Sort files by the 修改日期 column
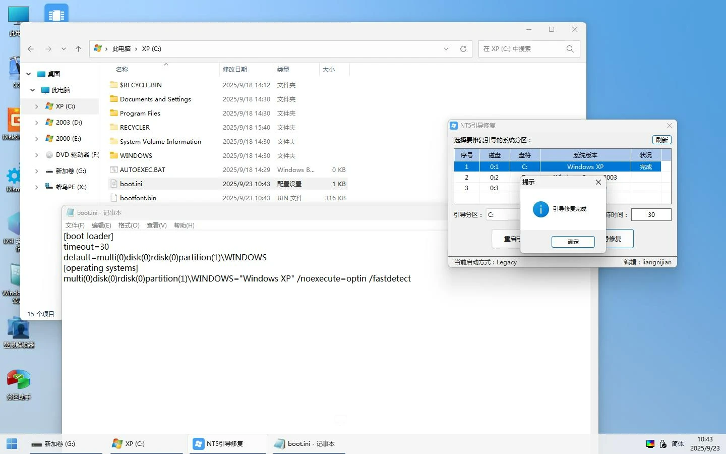 click(x=235, y=70)
